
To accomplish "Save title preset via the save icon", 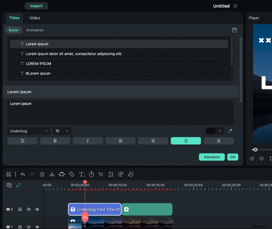I will [234, 30].
